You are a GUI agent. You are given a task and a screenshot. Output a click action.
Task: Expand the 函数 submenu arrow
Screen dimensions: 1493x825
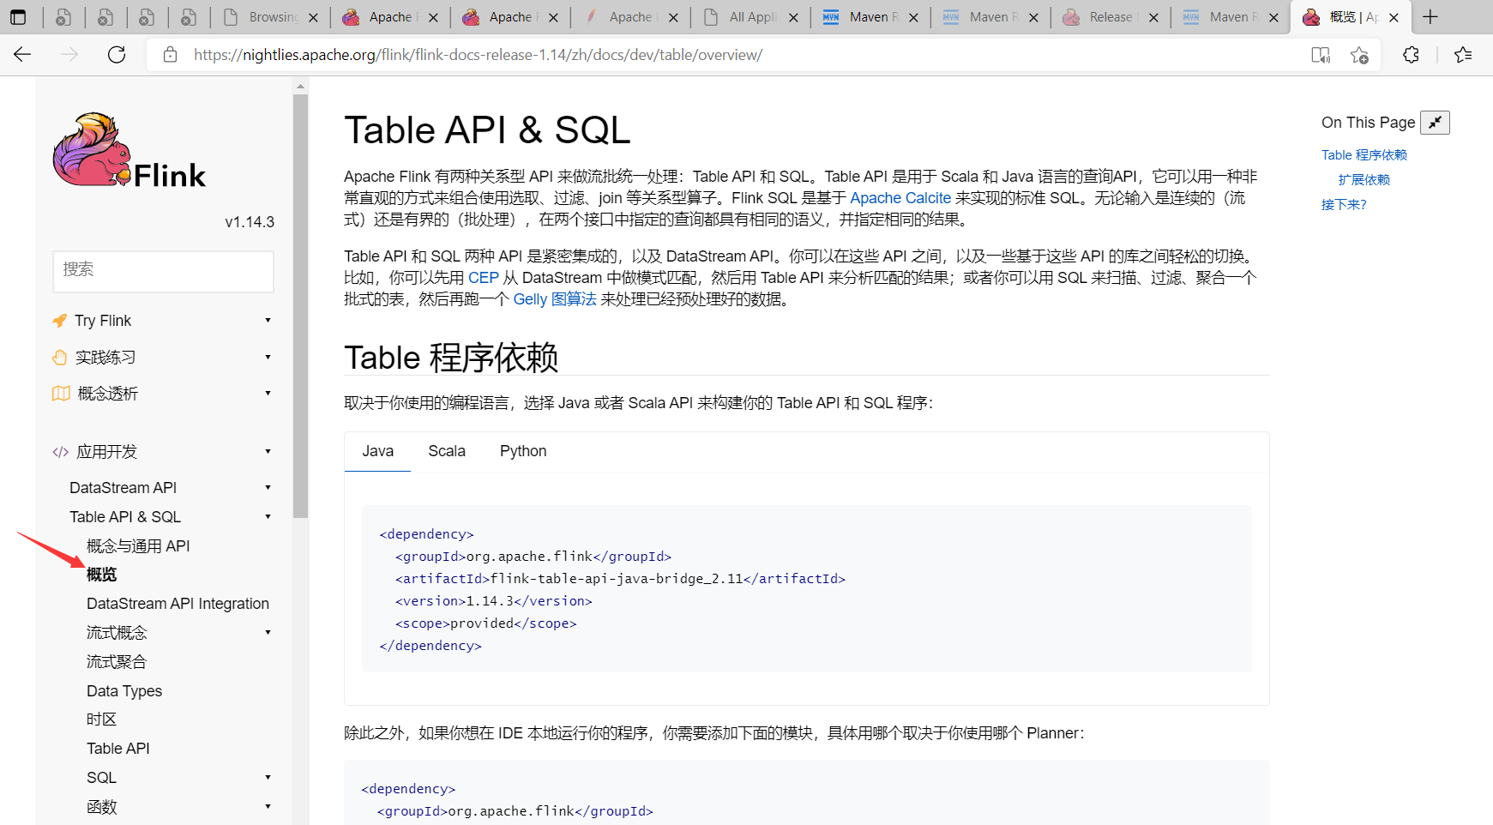(268, 807)
